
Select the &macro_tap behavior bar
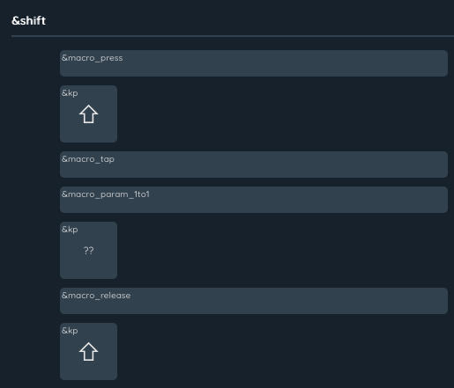coord(254,165)
